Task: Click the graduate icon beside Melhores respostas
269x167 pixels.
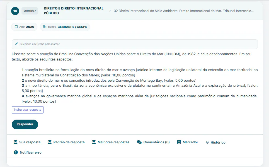Action: 94,142
